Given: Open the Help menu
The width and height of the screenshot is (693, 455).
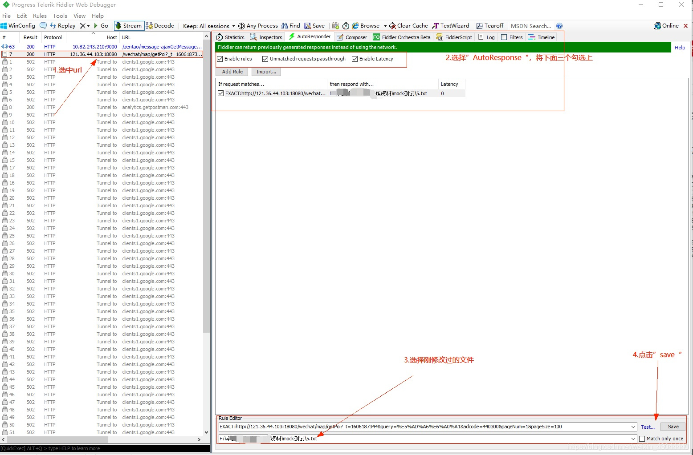Looking at the screenshot, I should pyautogui.click(x=98, y=16).
